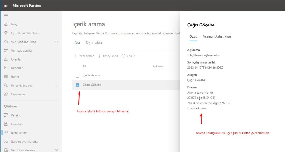
Task: Sort by the Ad column header
Action: 84,66
